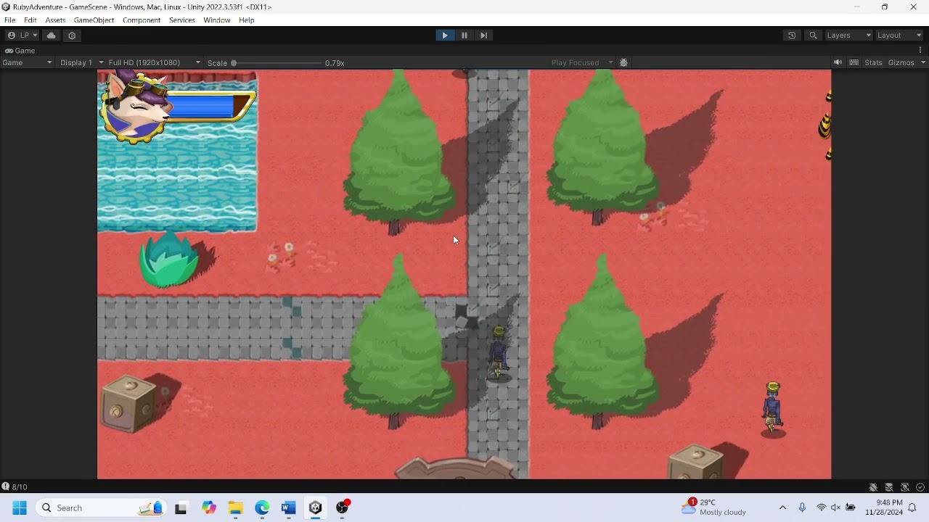Switch to Unity Editor taskbar icon
Screen dimensions: 929x522
(316, 508)
